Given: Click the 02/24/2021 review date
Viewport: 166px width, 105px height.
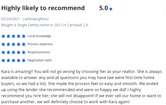Looking at the screenshot, I should 10,19.
